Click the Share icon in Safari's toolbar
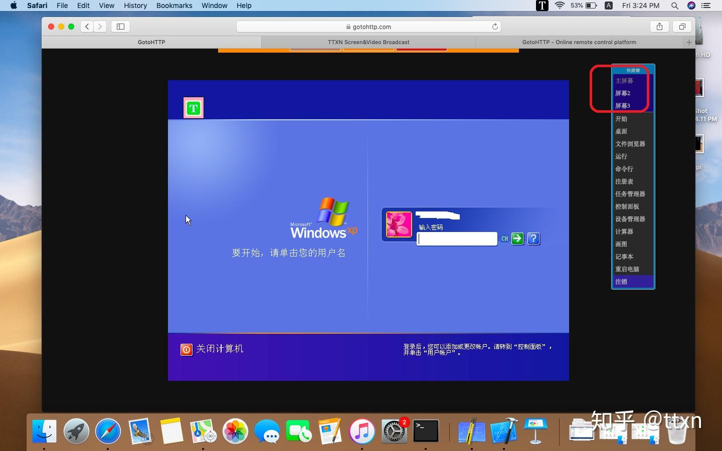Image resolution: width=722 pixels, height=451 pixels. (x=659, y=27)
